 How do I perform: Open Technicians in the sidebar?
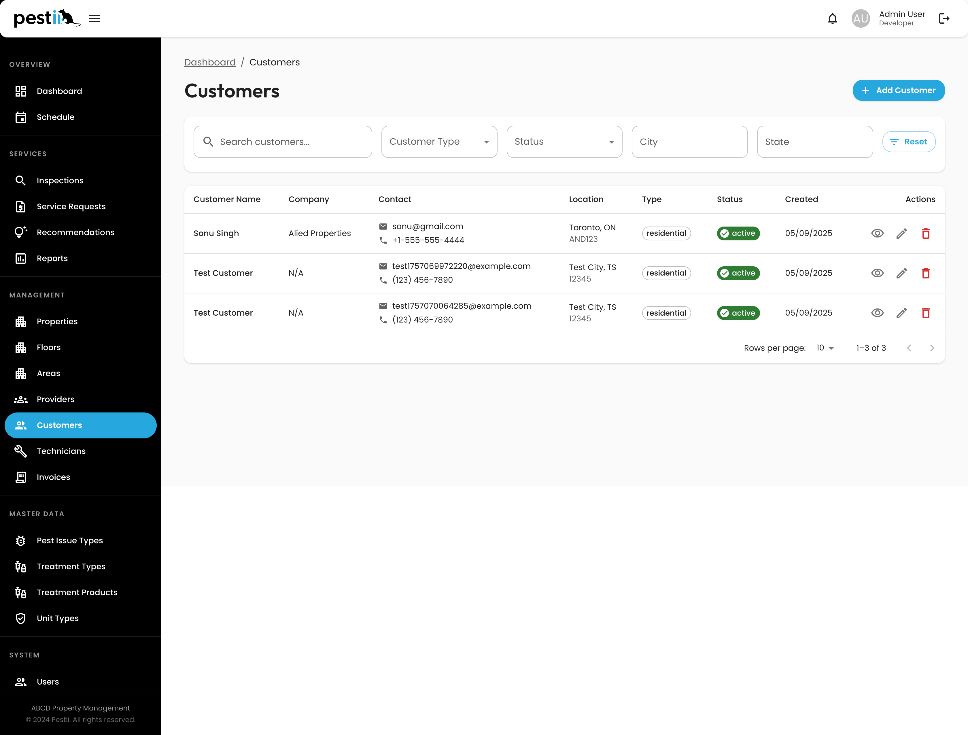[61, 451]
